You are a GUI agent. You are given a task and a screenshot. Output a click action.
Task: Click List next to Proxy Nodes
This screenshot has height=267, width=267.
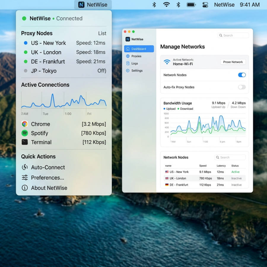coord(102,33)
